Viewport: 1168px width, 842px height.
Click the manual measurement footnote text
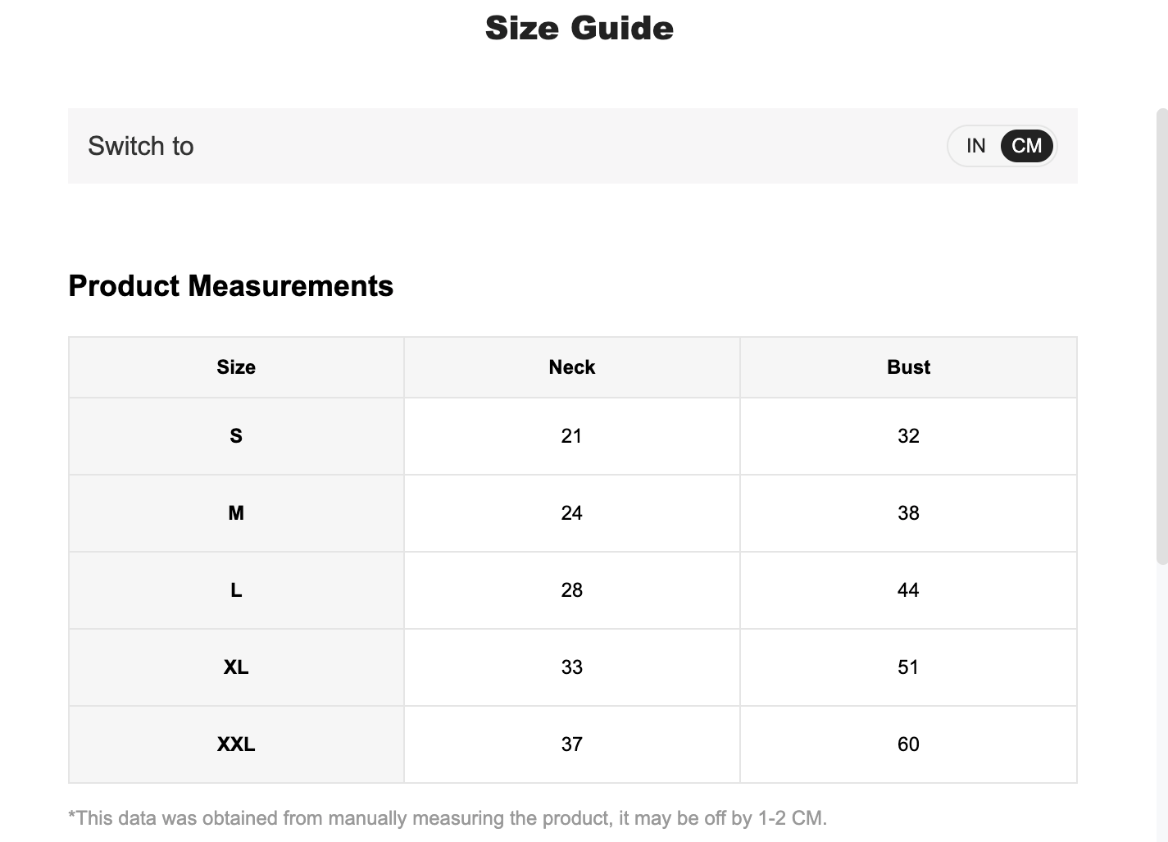click(448, 818)
